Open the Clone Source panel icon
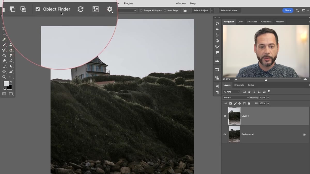 (217, 77)
